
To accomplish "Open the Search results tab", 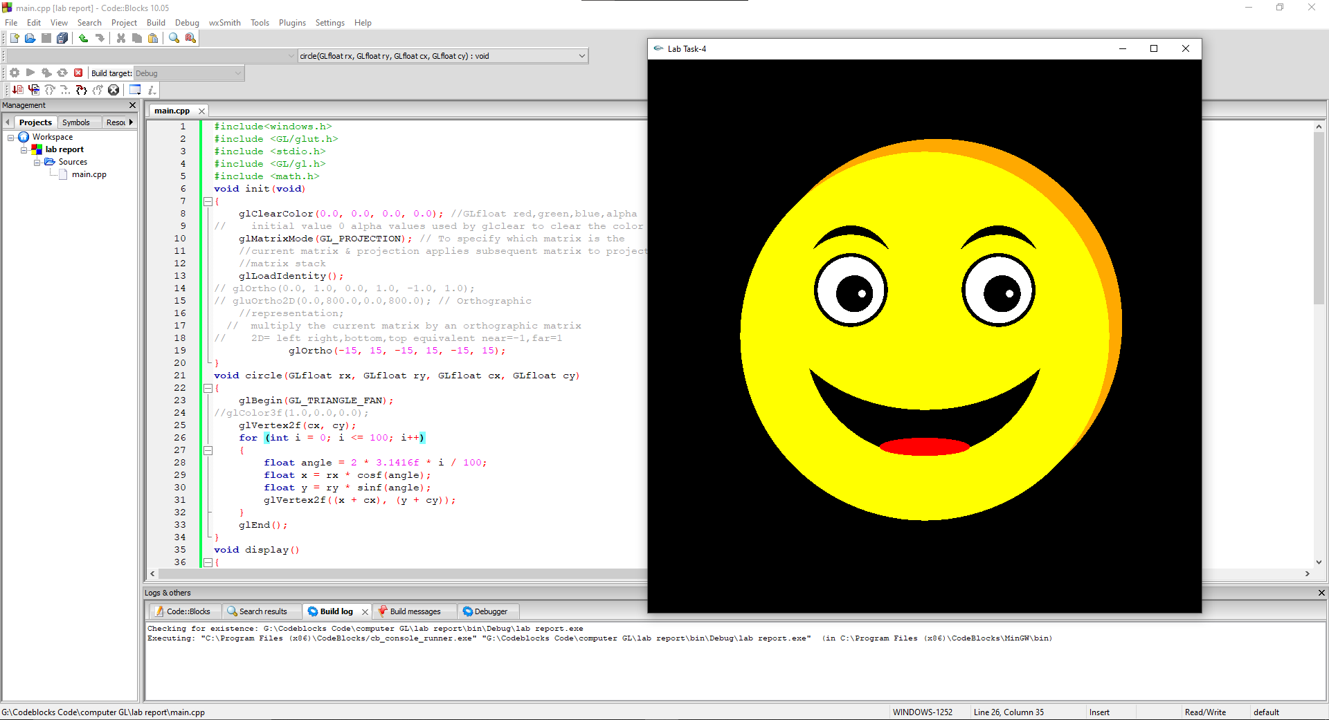I will pos(262,611).
